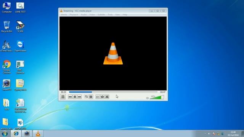244x137 pixels.
Task: Select Google Chrome desktop icon
Action: pos(7,67)
